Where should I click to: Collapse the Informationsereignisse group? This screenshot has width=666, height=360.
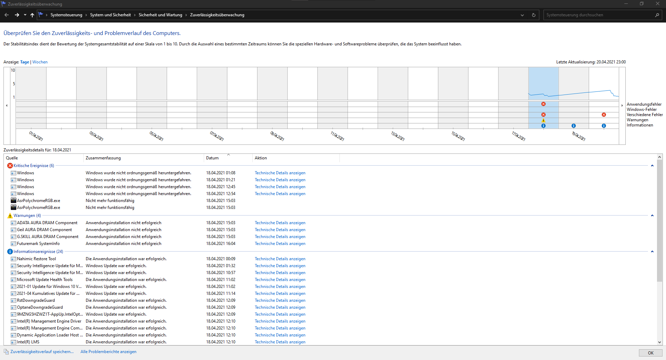(652, 252)
